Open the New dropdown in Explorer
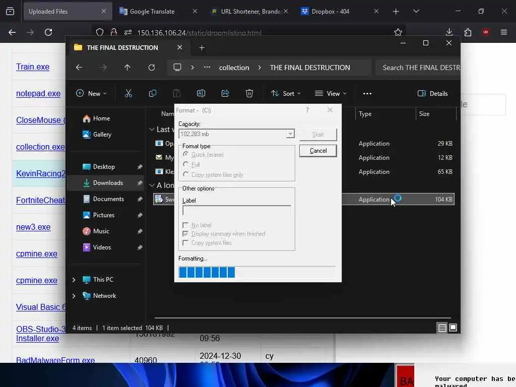The height and width of the screenshot is (387, 516). click(91, 93)
